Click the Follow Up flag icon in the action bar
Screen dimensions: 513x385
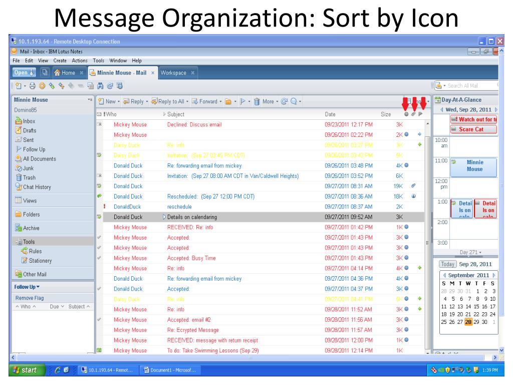pyautogui.click(x=242, y=101)
